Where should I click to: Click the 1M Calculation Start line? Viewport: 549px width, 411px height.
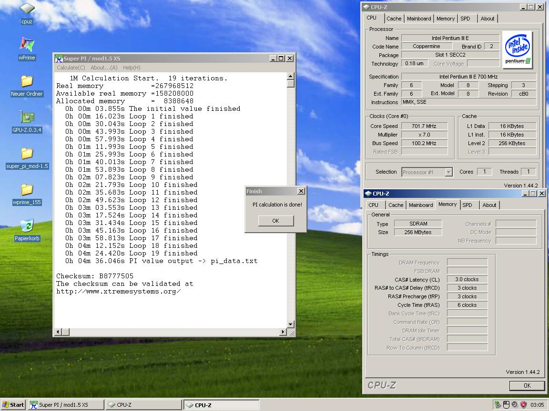point(149,78)
